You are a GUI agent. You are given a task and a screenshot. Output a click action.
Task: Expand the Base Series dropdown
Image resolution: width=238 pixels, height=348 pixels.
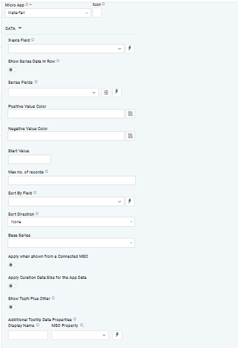71,243
